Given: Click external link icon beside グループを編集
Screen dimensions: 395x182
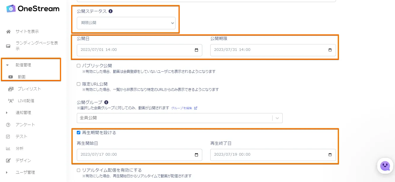Looking at the screenshot, I should coord(196,108).
